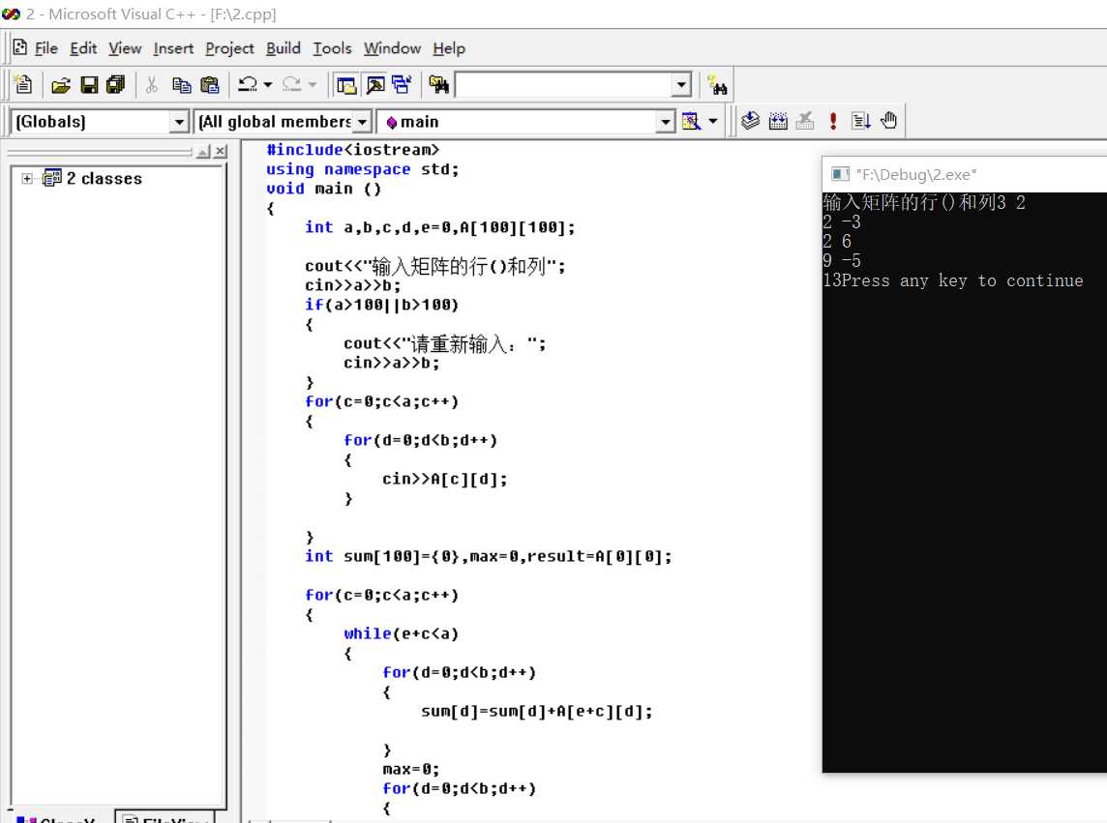This screenshot has height=823, width=1107.
Task: Open the Window menu
Action: tap(392, 48)
